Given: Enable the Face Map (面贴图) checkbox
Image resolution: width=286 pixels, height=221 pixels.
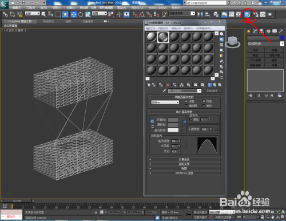Looking at the screenshot, I should 186,106.
